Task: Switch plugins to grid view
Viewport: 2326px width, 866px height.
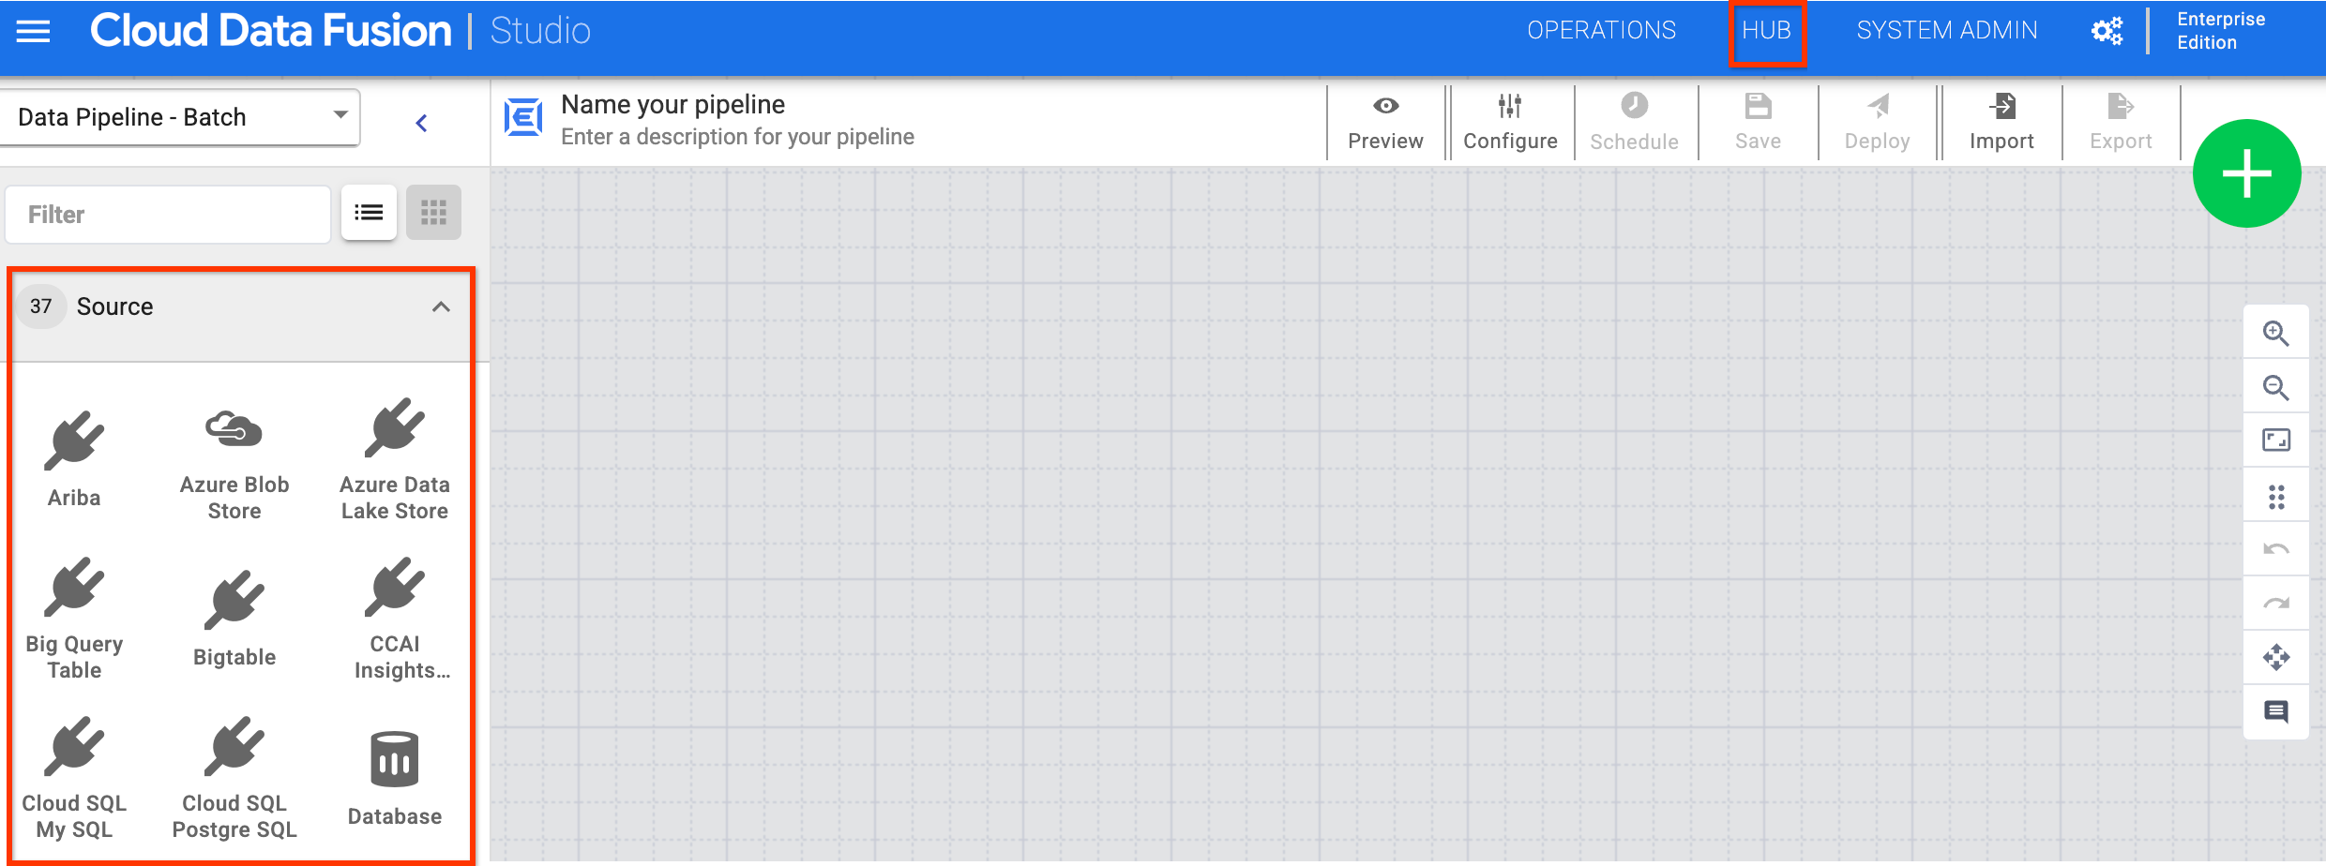Action: tap(432, 213)
